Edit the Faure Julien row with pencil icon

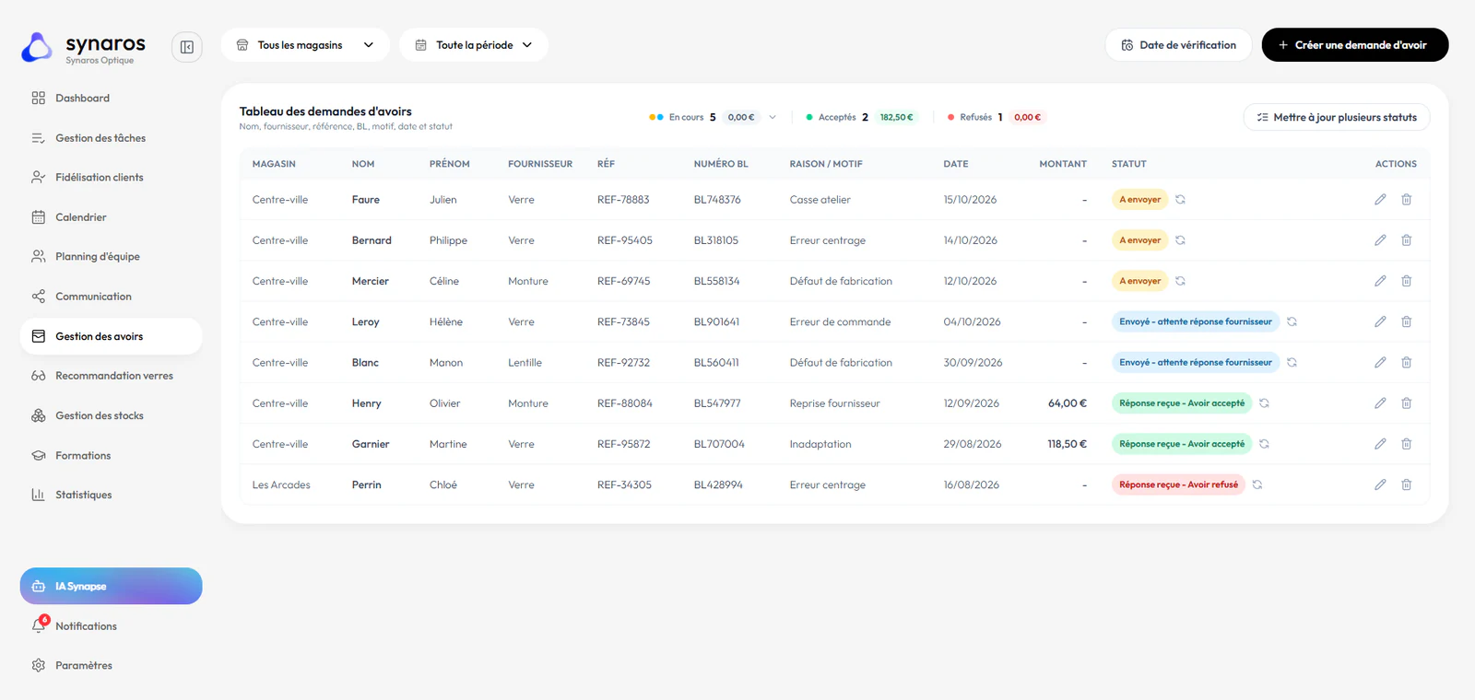pyautogui.click(x=1380, y=199)
